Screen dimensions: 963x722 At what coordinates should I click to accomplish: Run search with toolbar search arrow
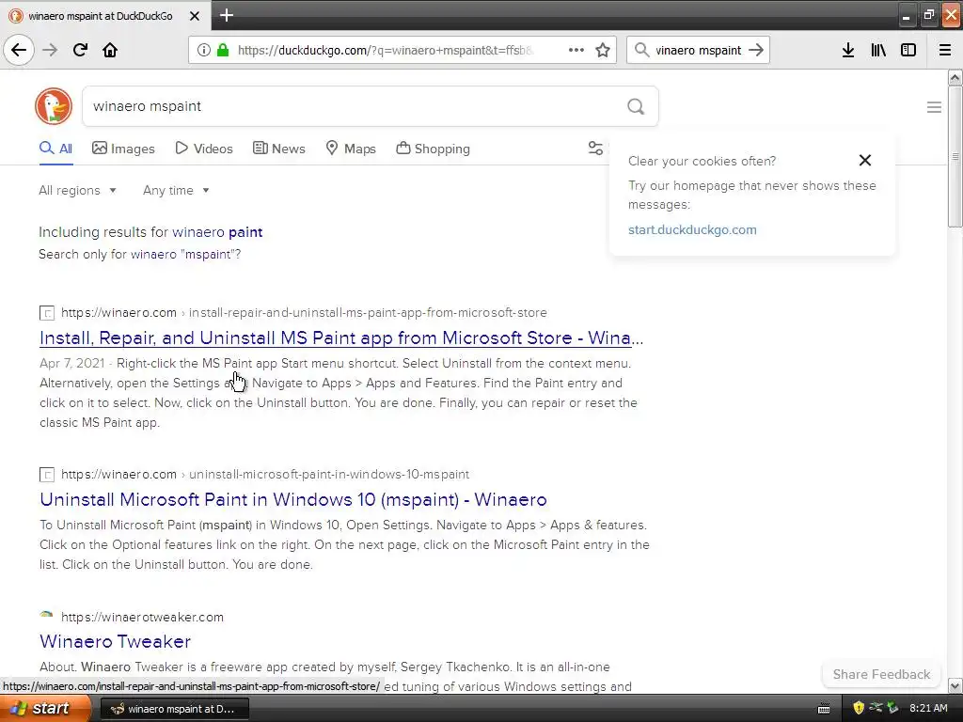coord(756,50)
